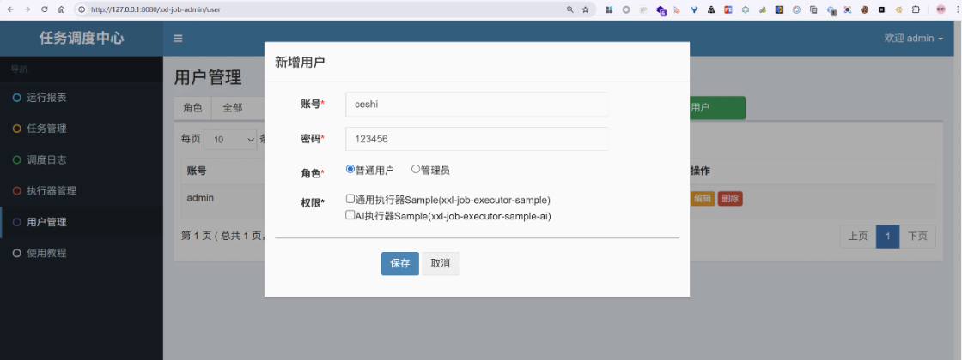Click the site info icon before URL
Viewport: 962px width, 360px height.
(82, 9)
